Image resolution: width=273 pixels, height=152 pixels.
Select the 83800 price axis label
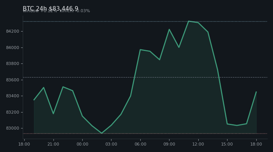click(13, 64)
